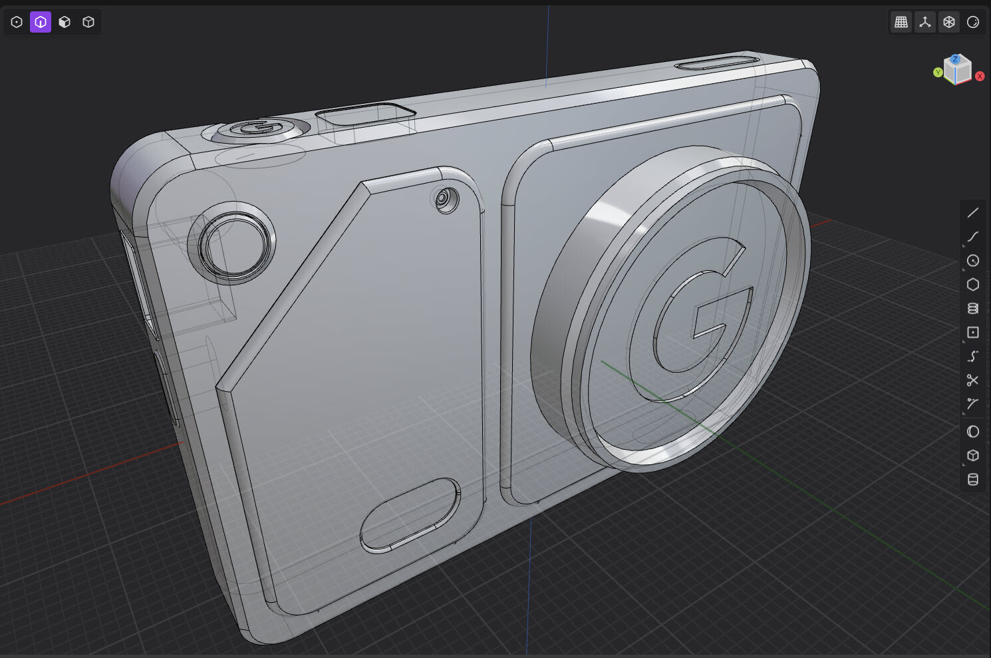Toggle the axes overlay
The width and height of the screenshot is (991, 658).
click(x=925, y=22)
